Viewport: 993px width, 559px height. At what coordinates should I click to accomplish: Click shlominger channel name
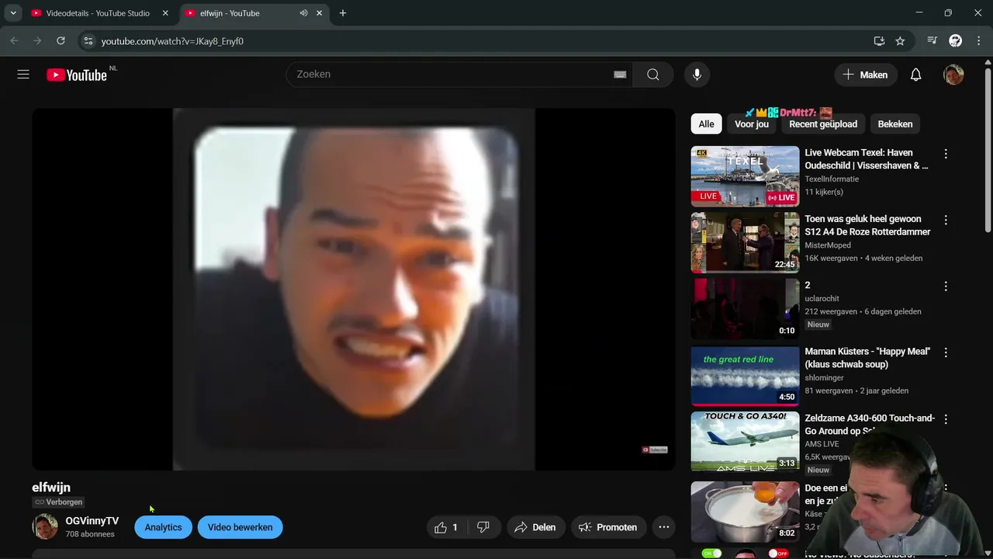tap(824, 378)
